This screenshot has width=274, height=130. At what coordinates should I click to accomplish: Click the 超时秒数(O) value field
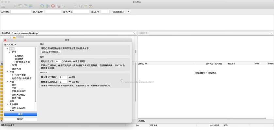pyautogui.click(x=58, y=61)
